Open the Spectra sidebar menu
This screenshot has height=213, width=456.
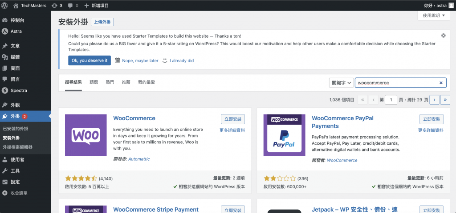[x=25, y=91]
